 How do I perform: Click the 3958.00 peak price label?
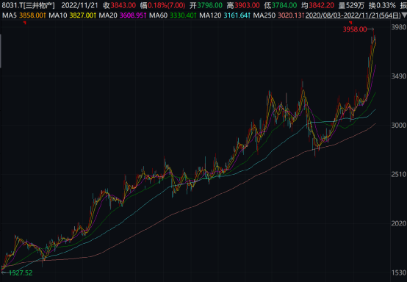(x=355, y=29)
